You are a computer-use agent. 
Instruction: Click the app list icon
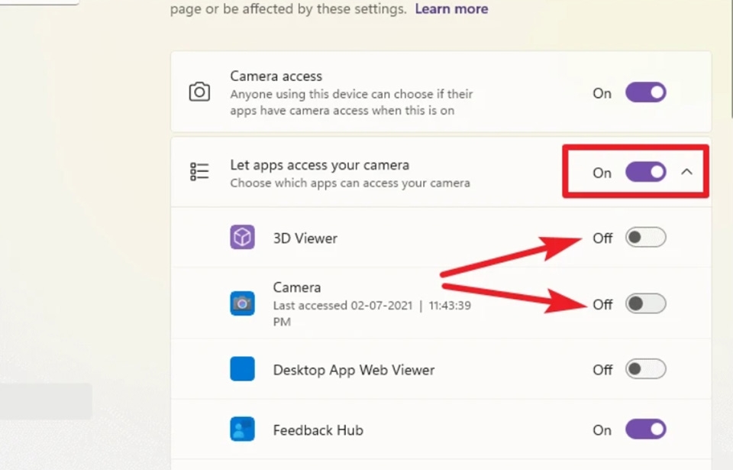point(199,171)
